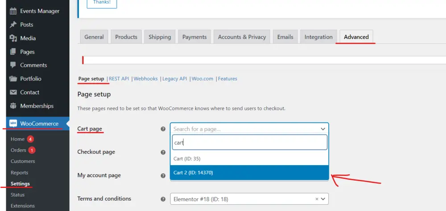Screen dimensions: 446x211
Task: Switch to the Integration tab
Action: click(318, 37)
